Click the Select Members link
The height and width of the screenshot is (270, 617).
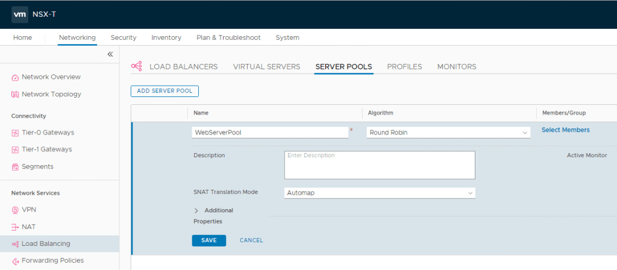565,130
